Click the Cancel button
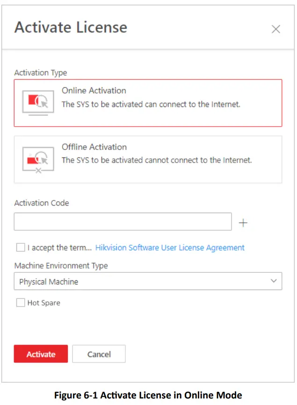The width and height of the screenshot is (297, 405). (99, 354)
